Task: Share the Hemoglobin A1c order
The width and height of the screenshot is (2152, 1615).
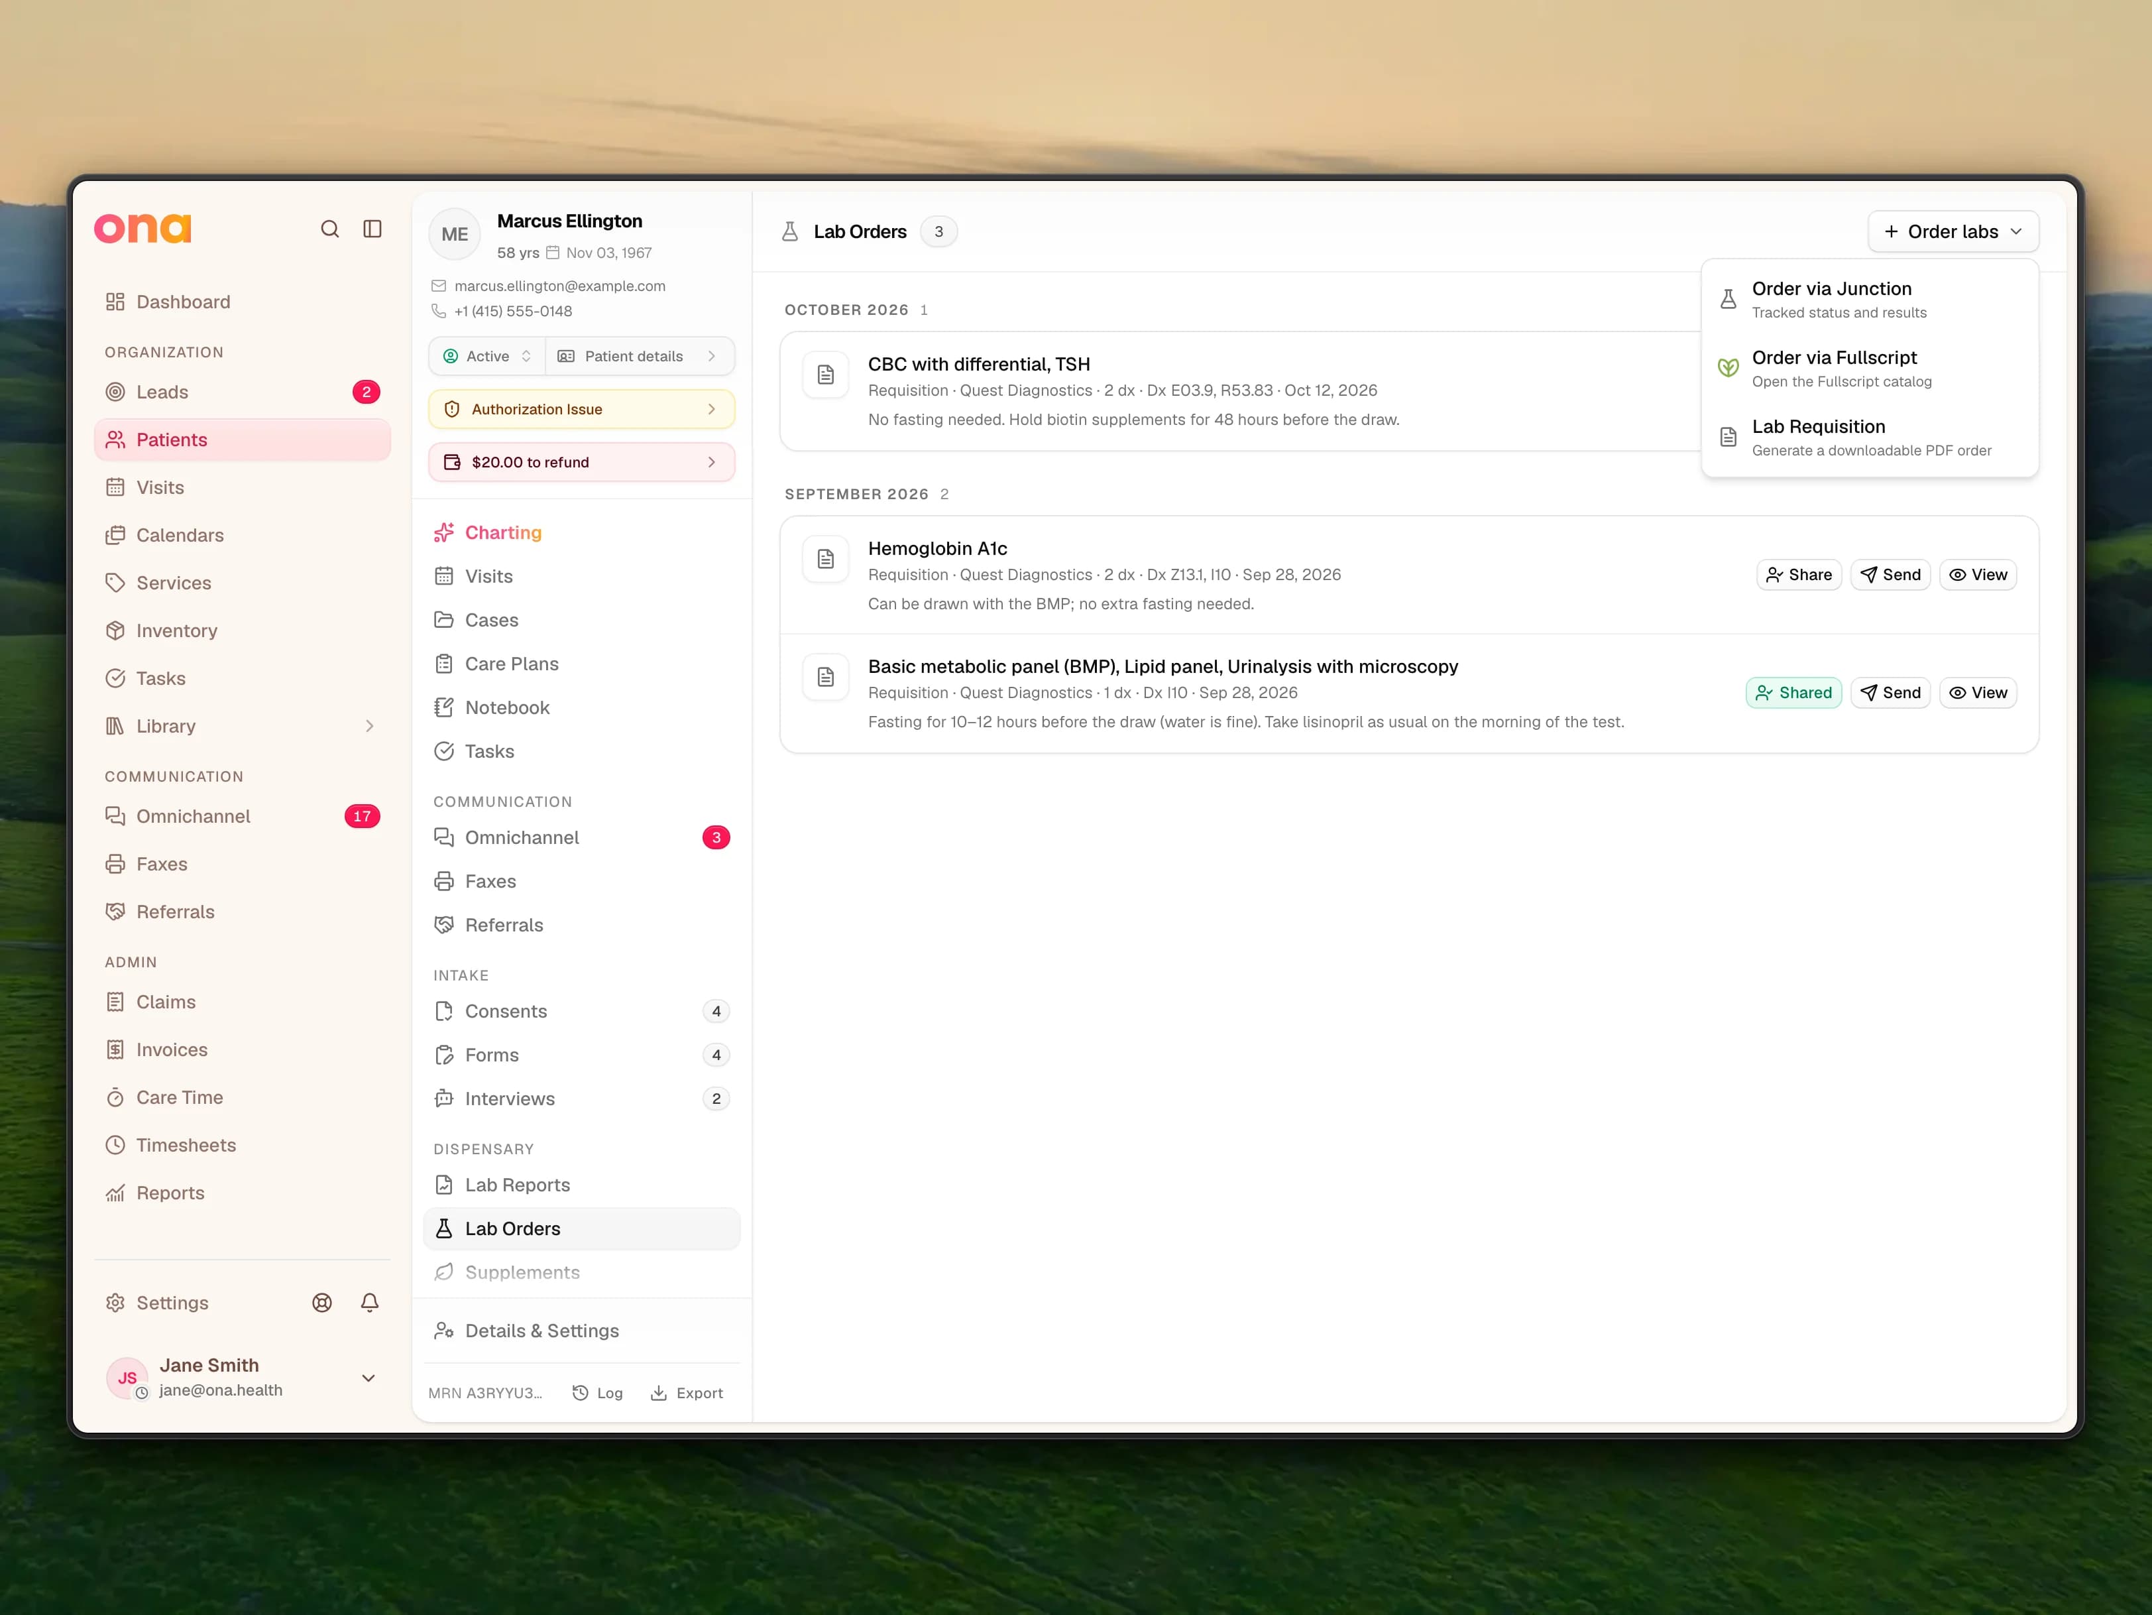Action: pyautogui.click(x=1798, y=575)
